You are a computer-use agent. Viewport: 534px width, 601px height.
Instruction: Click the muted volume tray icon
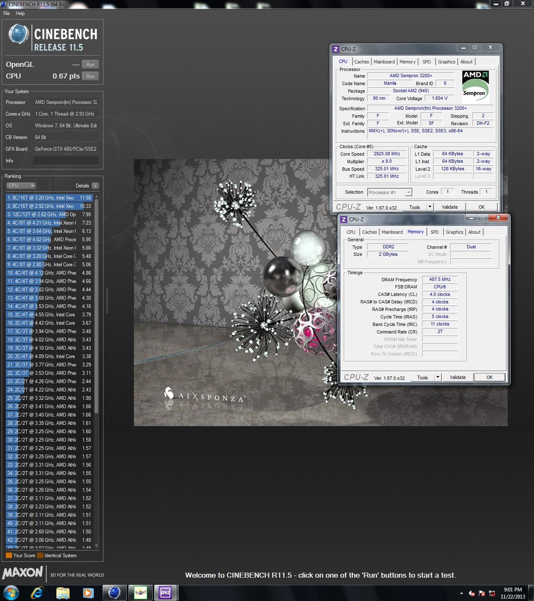[472, 593]
